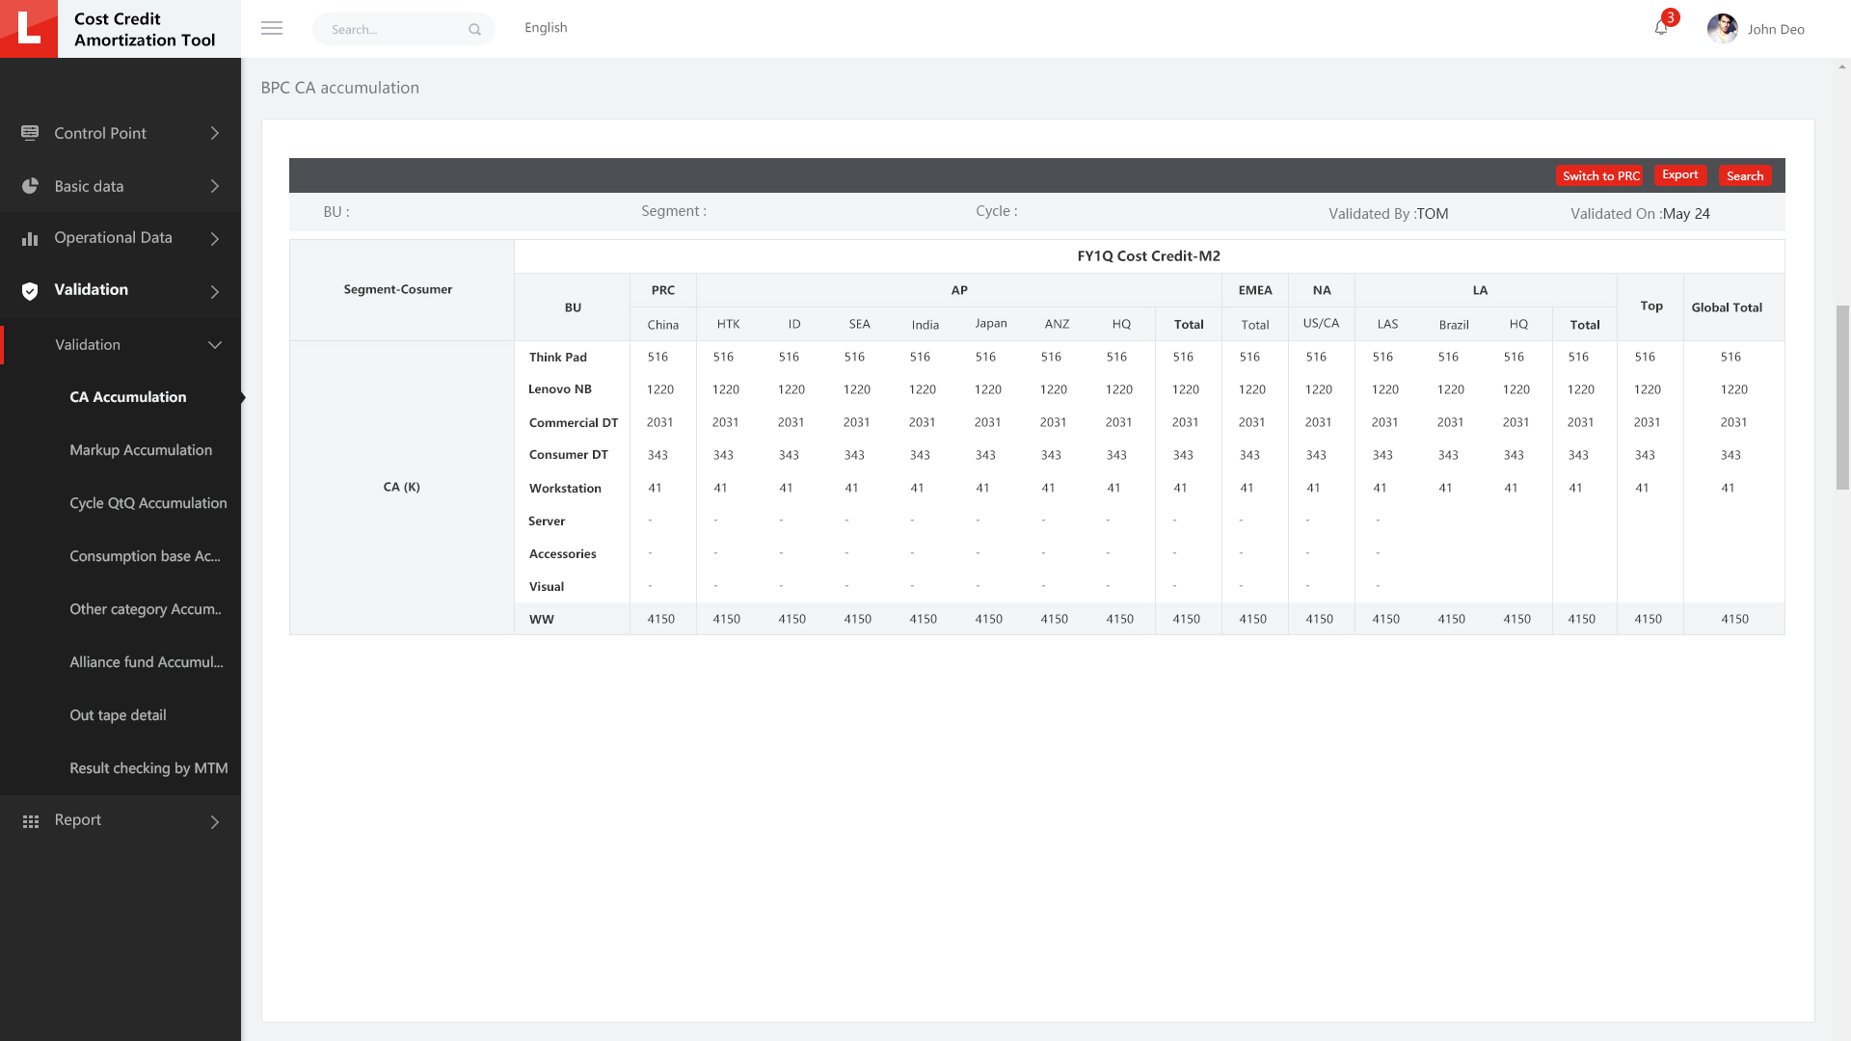Screen dimensions: 1851x1041
Task: Click the red L logo icon
Action: point(29,29)
